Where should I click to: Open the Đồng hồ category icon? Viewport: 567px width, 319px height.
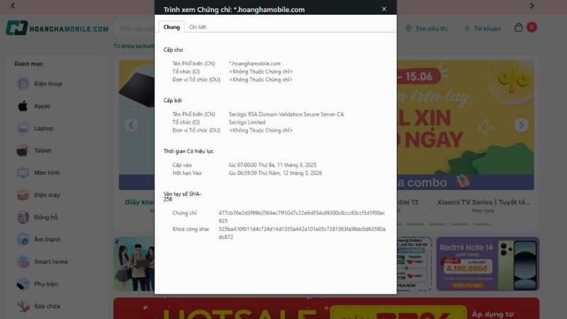click(x=23, y=217)
